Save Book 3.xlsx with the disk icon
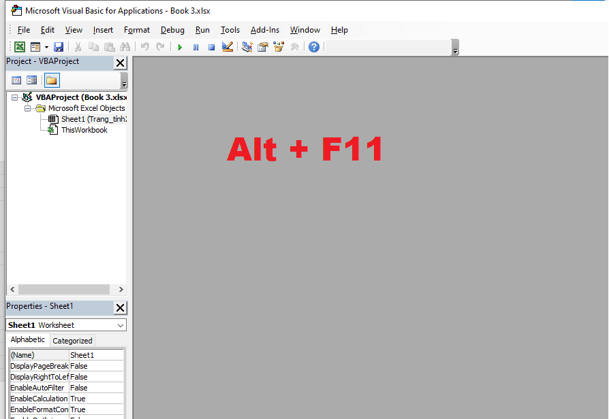609x419 pixels. (59, 47)
